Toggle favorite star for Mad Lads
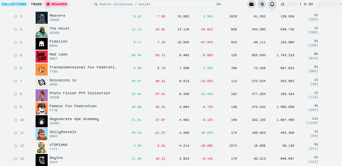Image resolution: width=342 pixels, height=166 pixels. 15,55
